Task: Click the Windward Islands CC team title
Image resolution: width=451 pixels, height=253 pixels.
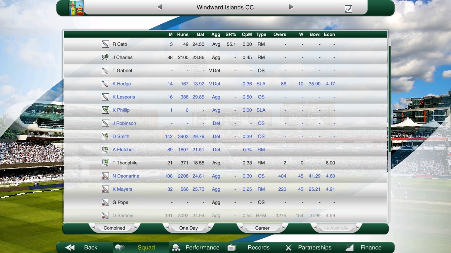Action: point(225,7)
